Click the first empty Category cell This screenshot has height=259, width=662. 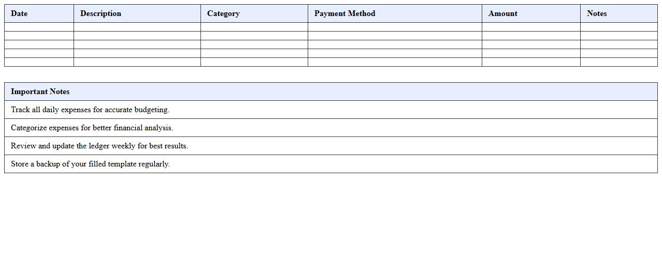click(254, 27)
